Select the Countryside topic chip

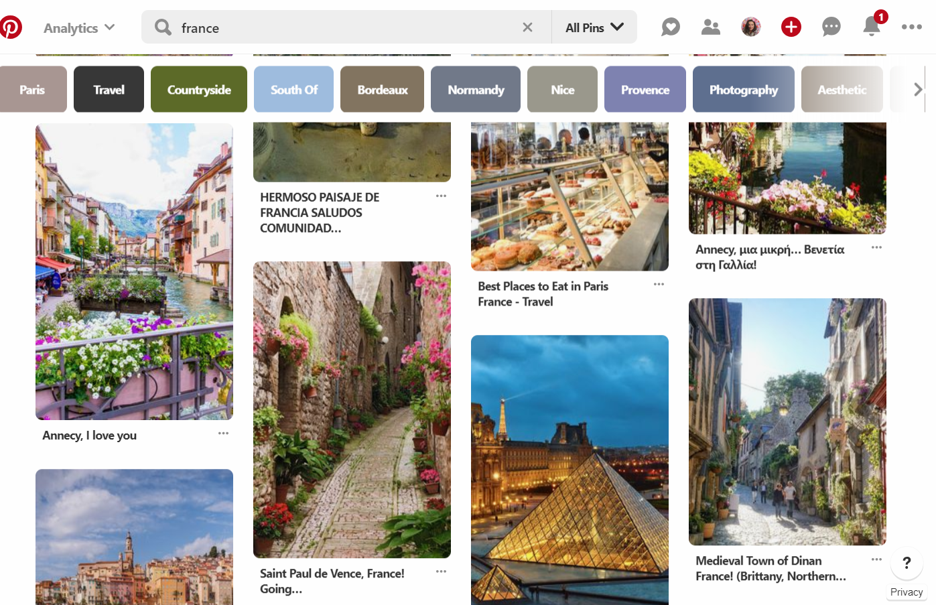[x=199, y=89]
